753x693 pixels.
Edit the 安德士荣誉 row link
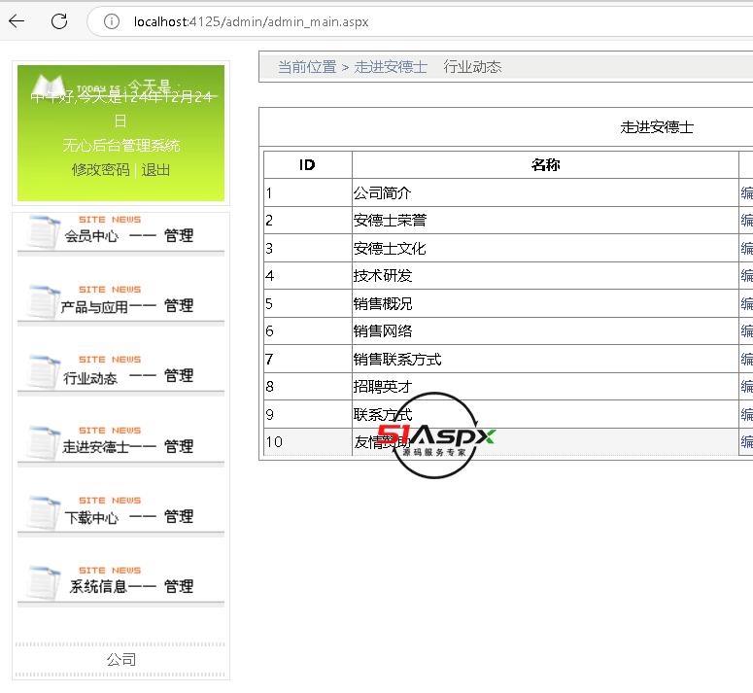pyautogui.click(x=746, y=221)
